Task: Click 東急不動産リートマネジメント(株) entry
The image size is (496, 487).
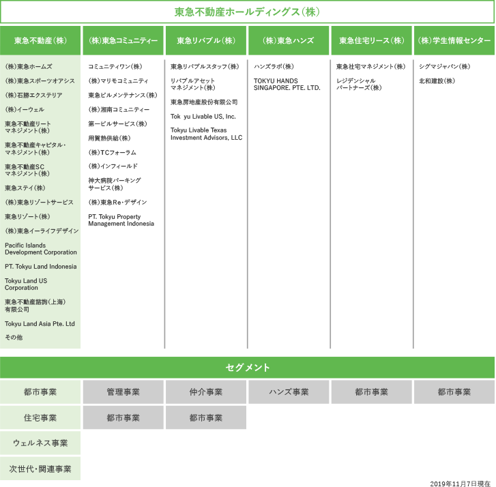Action: (28, 127)
